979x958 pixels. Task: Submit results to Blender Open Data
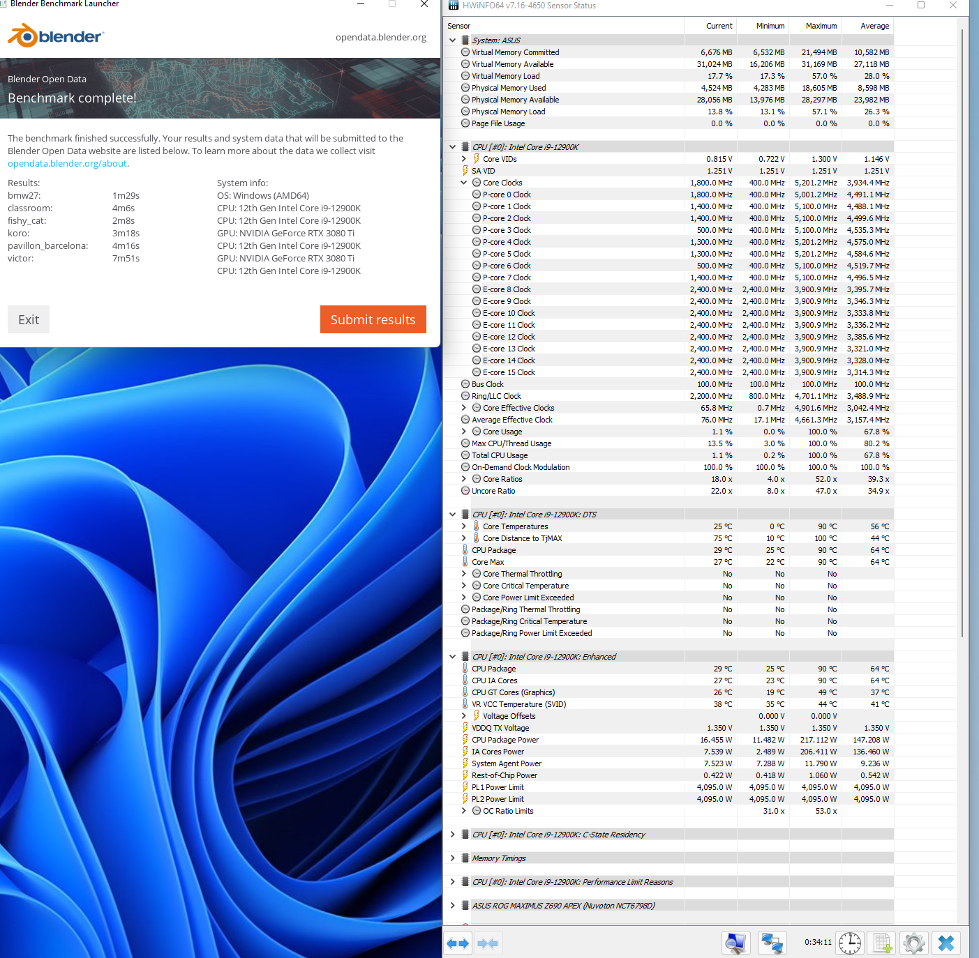373,319
